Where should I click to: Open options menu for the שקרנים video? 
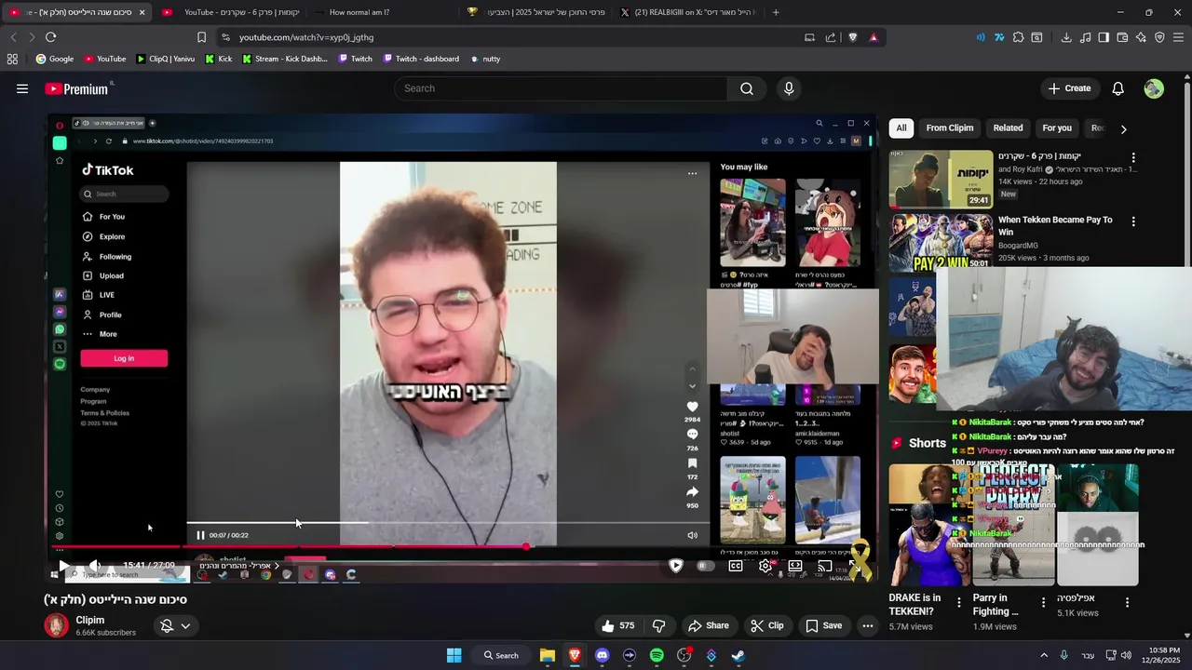coord(1133,158)
